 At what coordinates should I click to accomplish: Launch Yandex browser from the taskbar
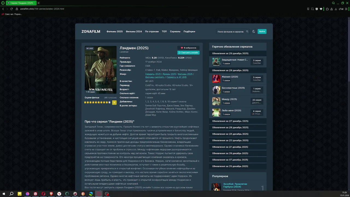59,194
